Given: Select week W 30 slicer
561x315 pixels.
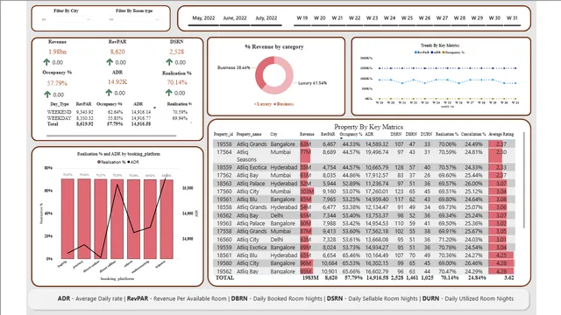Looking at the screenshot, I should (494, 18).
